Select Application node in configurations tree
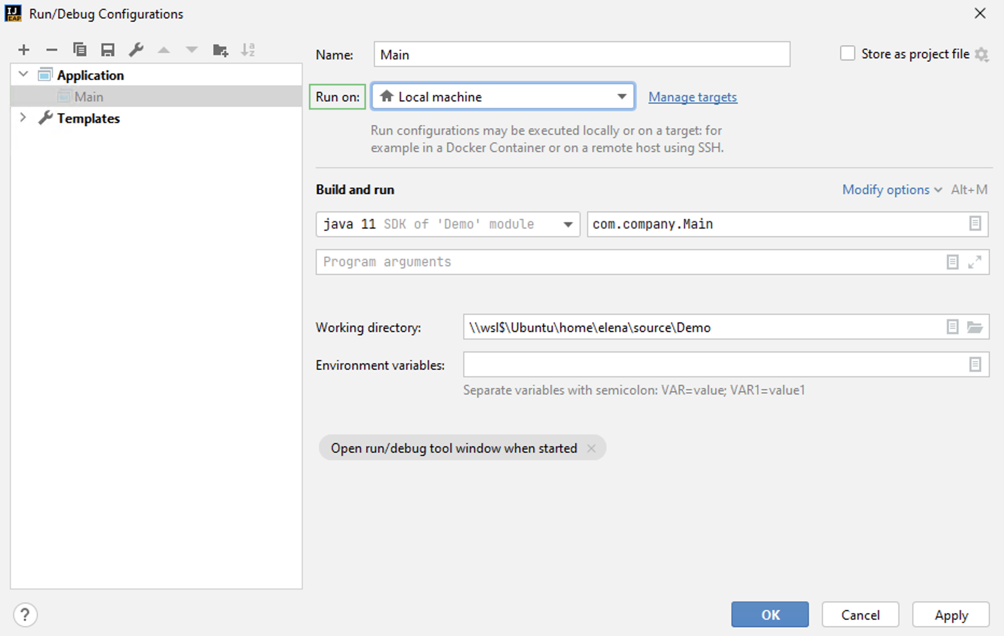1004x636 pixels. 156,75
